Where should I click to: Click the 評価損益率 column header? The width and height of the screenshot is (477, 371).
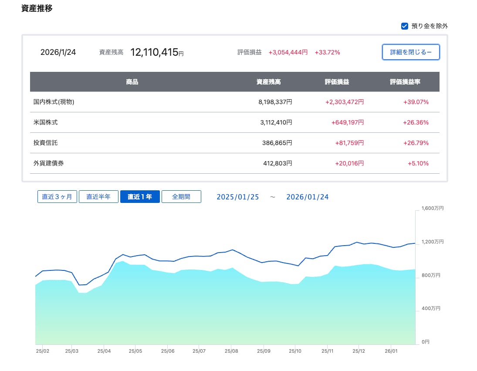tap(405, 82)
